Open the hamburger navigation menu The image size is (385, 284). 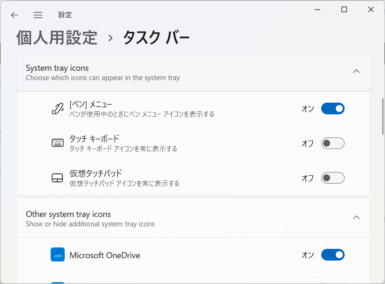click(x=38, y=15)
